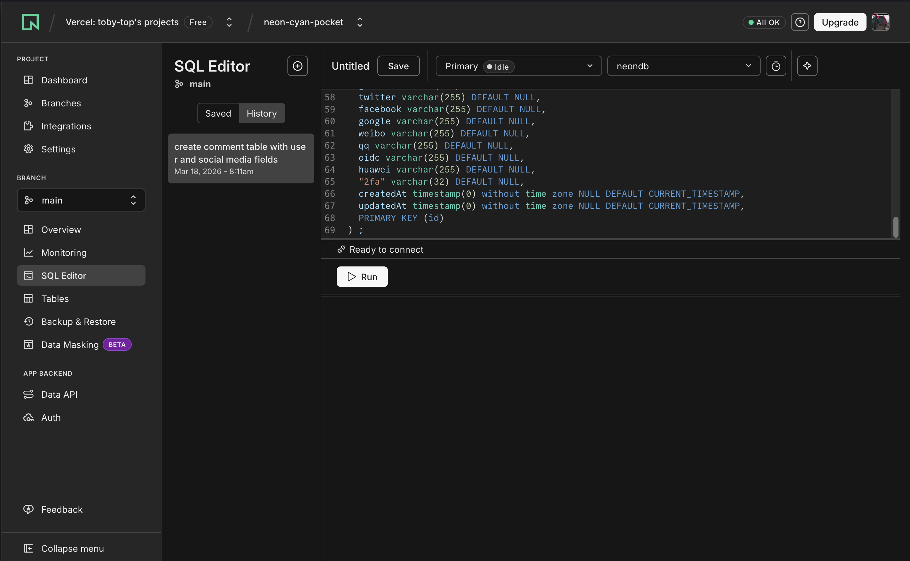Click the editor vertical scrollbar thumb
This screenshot has height=561, width=910.
pyautogui.click(x=896, y=227)
